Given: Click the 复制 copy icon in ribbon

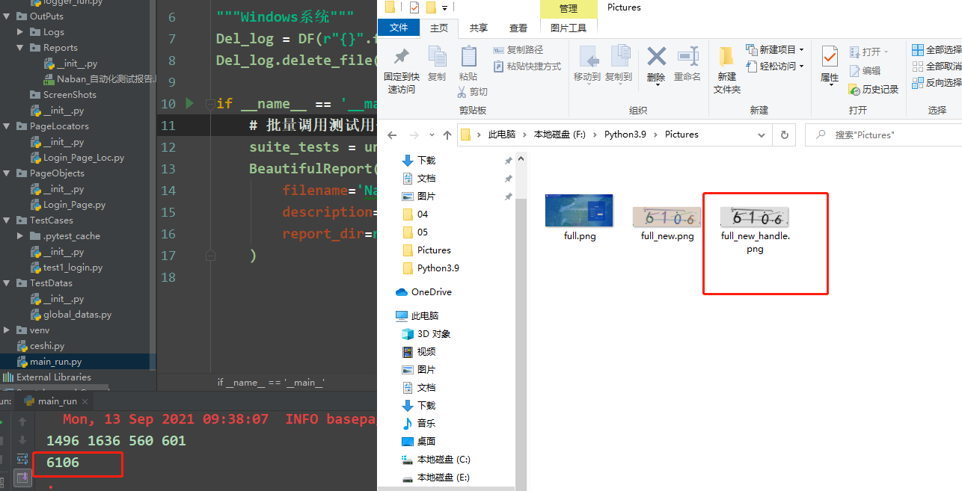Looking at the screenshot, I should click(x=437, y=57).
